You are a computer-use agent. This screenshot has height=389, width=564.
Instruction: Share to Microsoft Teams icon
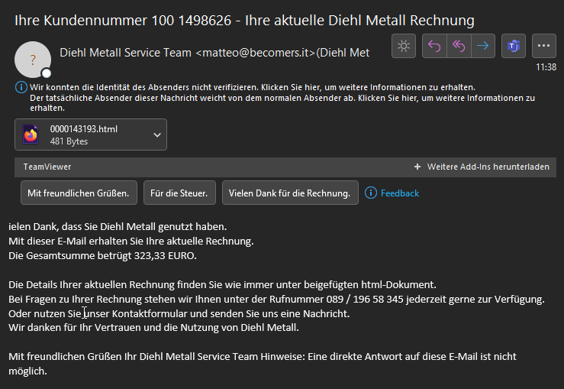pos(514,46)
